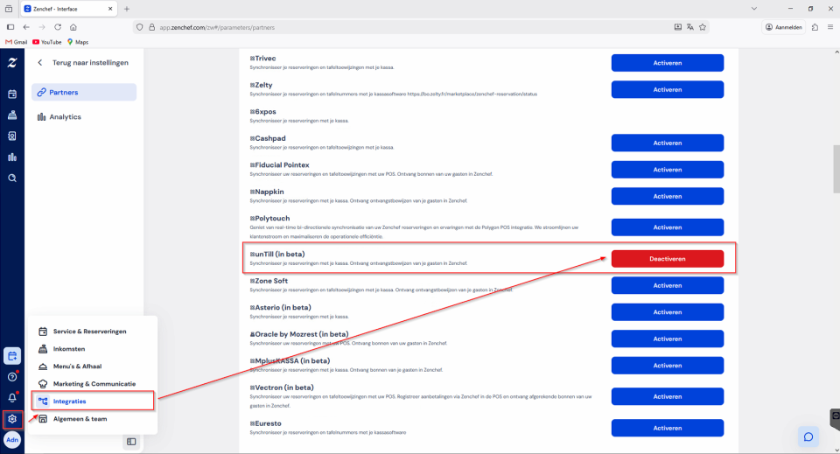Click the search magnifier in left rail

tap(11, 178)
